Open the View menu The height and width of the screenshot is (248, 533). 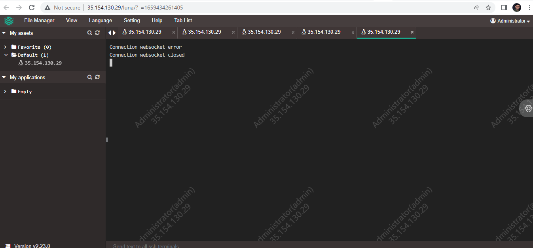pos(71,20)
